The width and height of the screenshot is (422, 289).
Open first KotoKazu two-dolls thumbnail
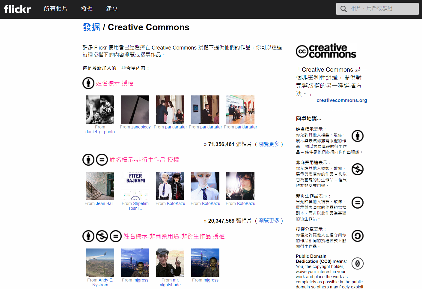[170, 186]
